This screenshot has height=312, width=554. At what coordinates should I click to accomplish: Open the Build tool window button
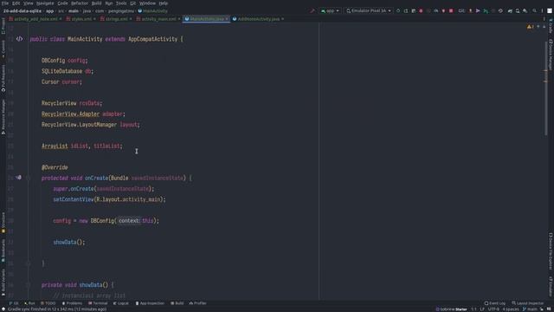(177, 303)
